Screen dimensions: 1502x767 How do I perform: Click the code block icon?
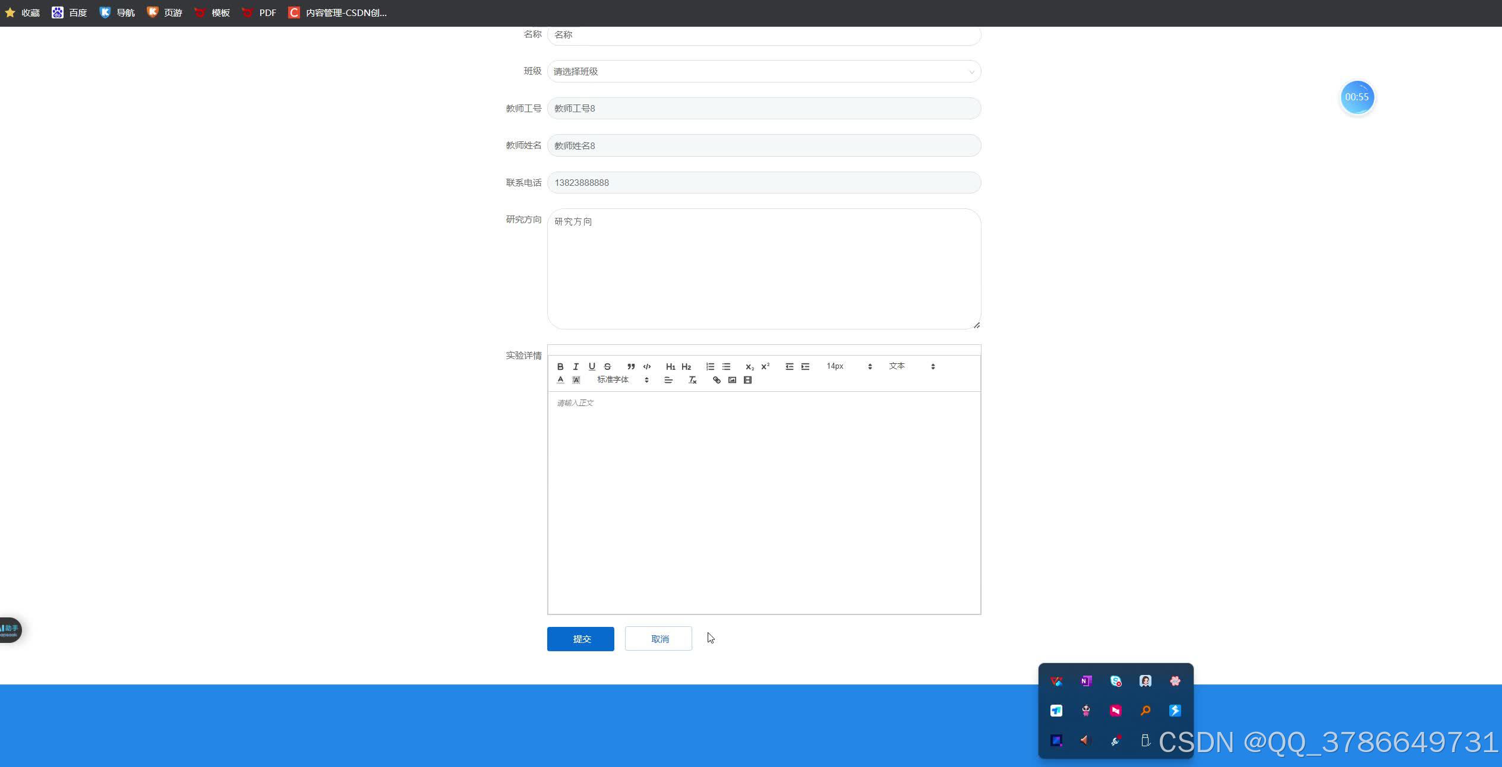[647, 366]
